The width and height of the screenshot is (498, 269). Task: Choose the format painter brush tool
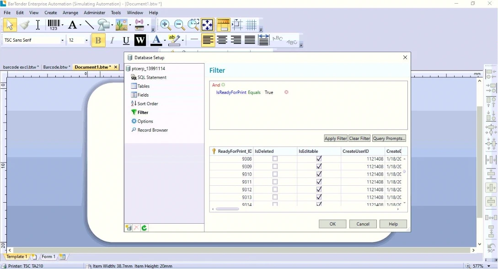24,25
